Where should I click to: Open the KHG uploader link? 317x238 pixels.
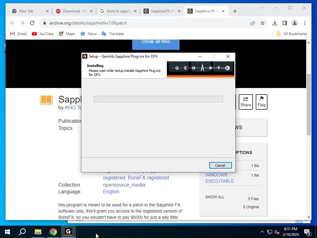(x=73, y=108)
